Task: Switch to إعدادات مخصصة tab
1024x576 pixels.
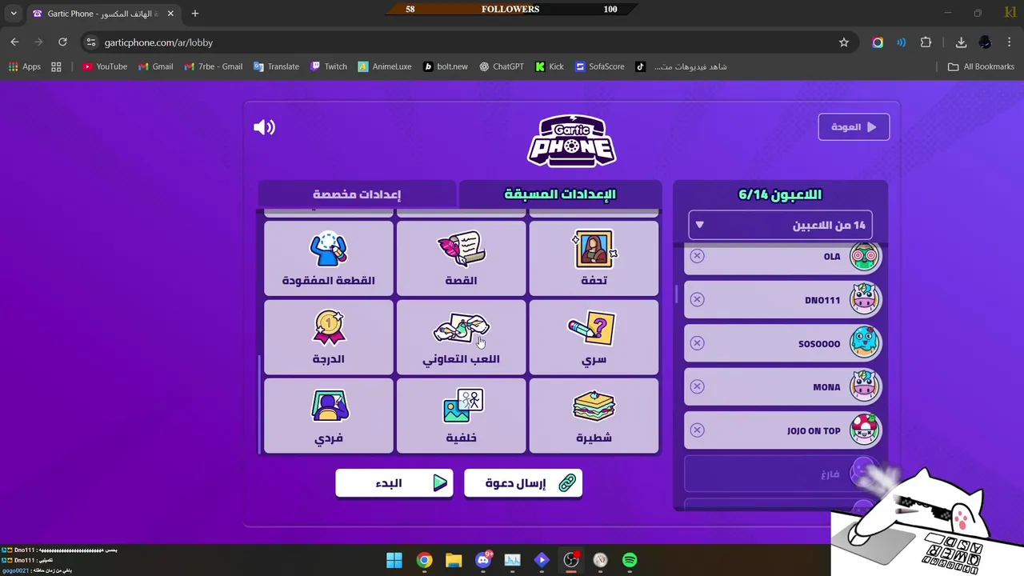Action: [x=357, y=194]
